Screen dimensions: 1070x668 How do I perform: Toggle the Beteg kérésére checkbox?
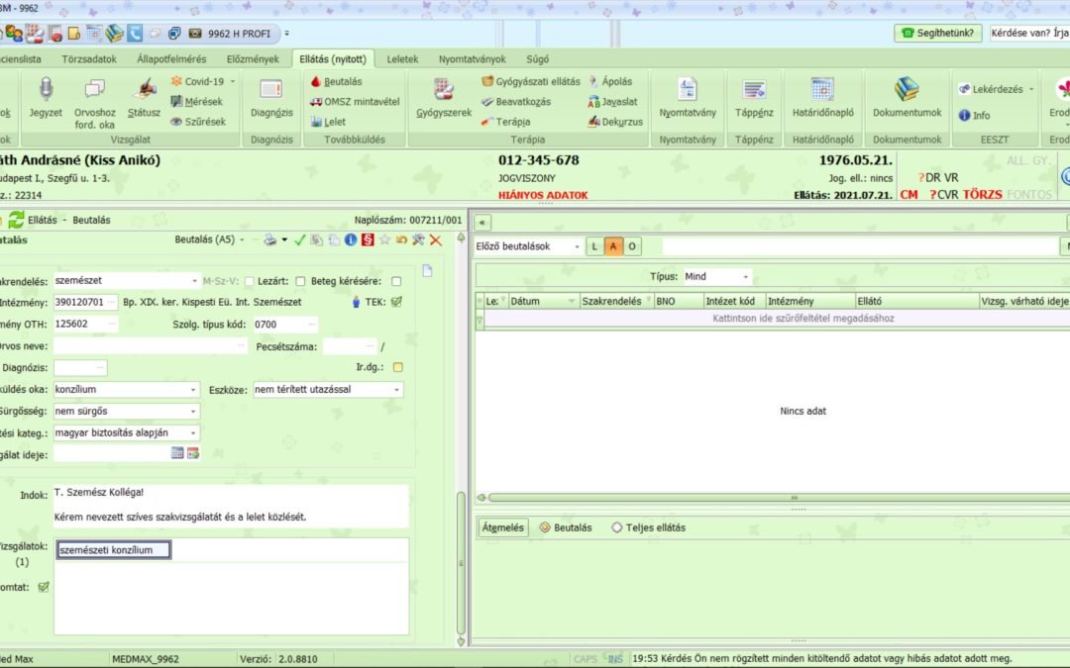[396, 281]
